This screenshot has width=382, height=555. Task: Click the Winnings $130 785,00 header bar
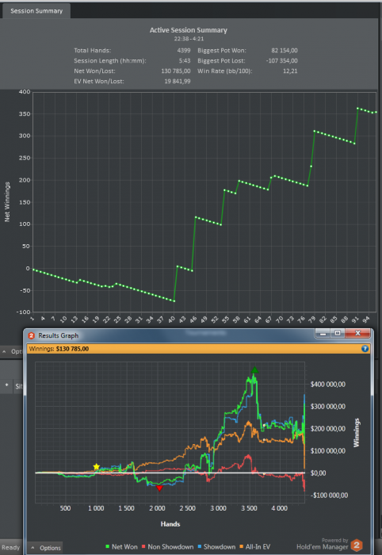point(198,349)
